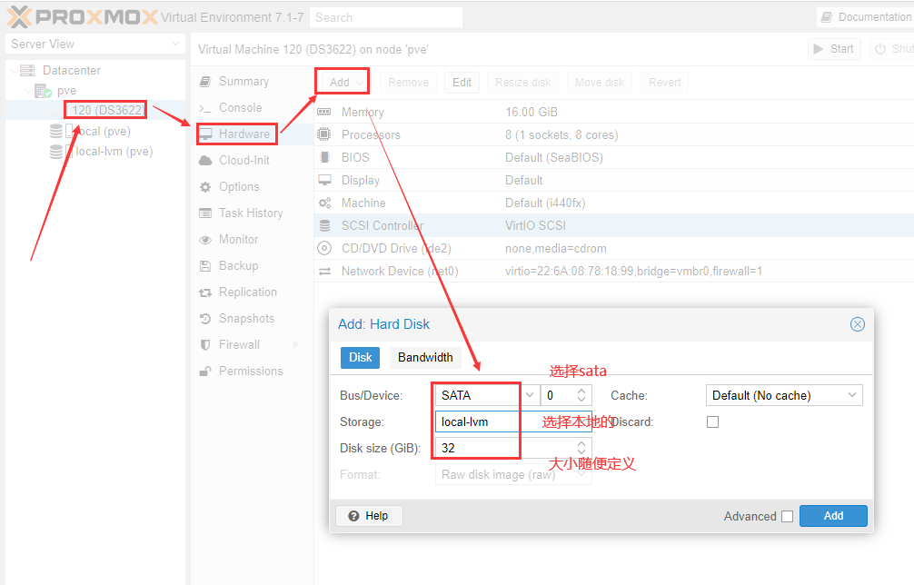Select the Memory 16.00 GiB row
The height and width of the screenshot is (585, 914).
(614, 112)
